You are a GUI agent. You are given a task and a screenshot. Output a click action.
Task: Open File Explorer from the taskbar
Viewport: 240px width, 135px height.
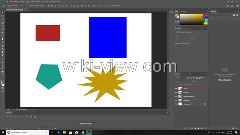point(64,132)
